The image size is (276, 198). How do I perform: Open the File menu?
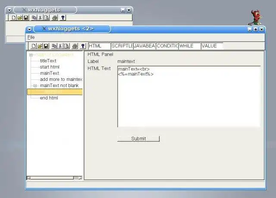pos(31,37)
